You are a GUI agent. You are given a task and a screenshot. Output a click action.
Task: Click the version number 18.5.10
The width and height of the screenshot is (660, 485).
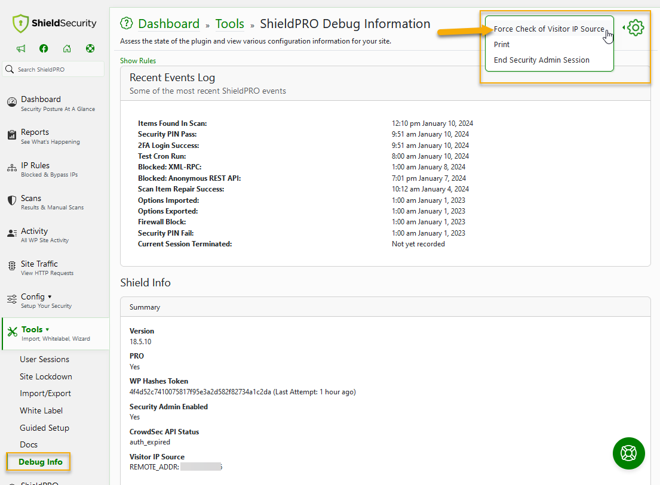pyautogui.click(x=140, y=342)
